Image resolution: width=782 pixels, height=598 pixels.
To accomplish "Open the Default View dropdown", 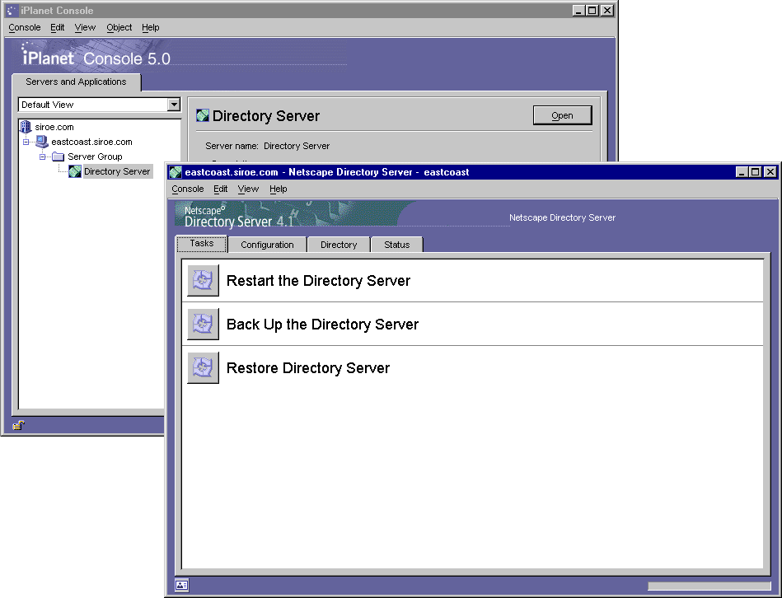I will [x=174, y=105].
